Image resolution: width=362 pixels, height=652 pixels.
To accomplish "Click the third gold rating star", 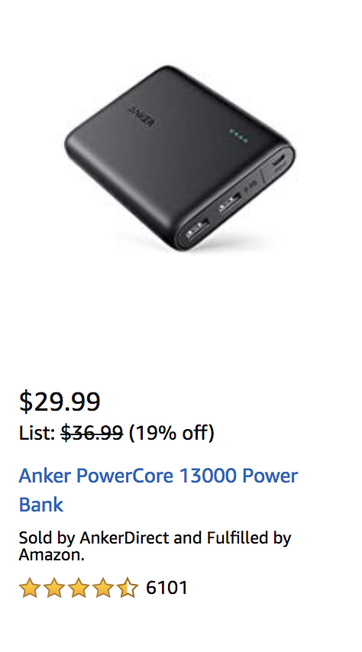I will 78,588.
